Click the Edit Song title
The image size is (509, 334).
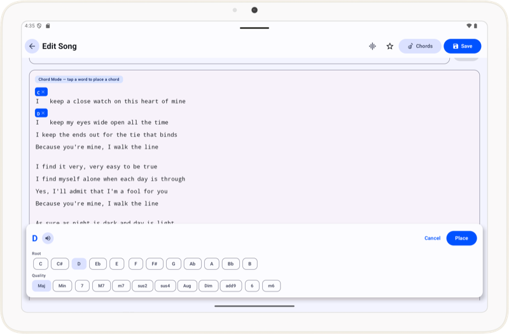[59, 46]
